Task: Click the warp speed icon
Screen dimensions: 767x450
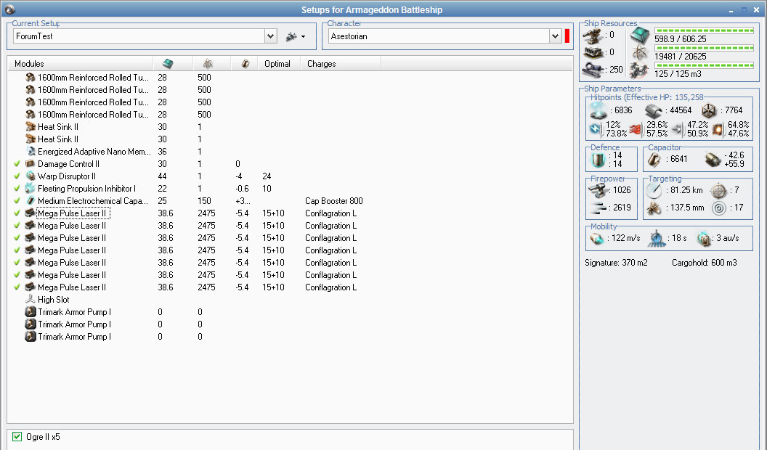Action: pos(704,239)
